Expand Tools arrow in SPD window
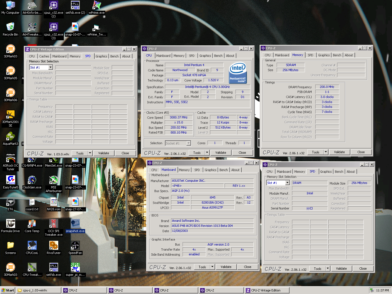The height and width of the screenshot is (294, 392). 328,269
